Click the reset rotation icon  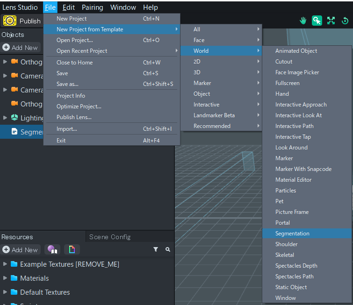345,21
